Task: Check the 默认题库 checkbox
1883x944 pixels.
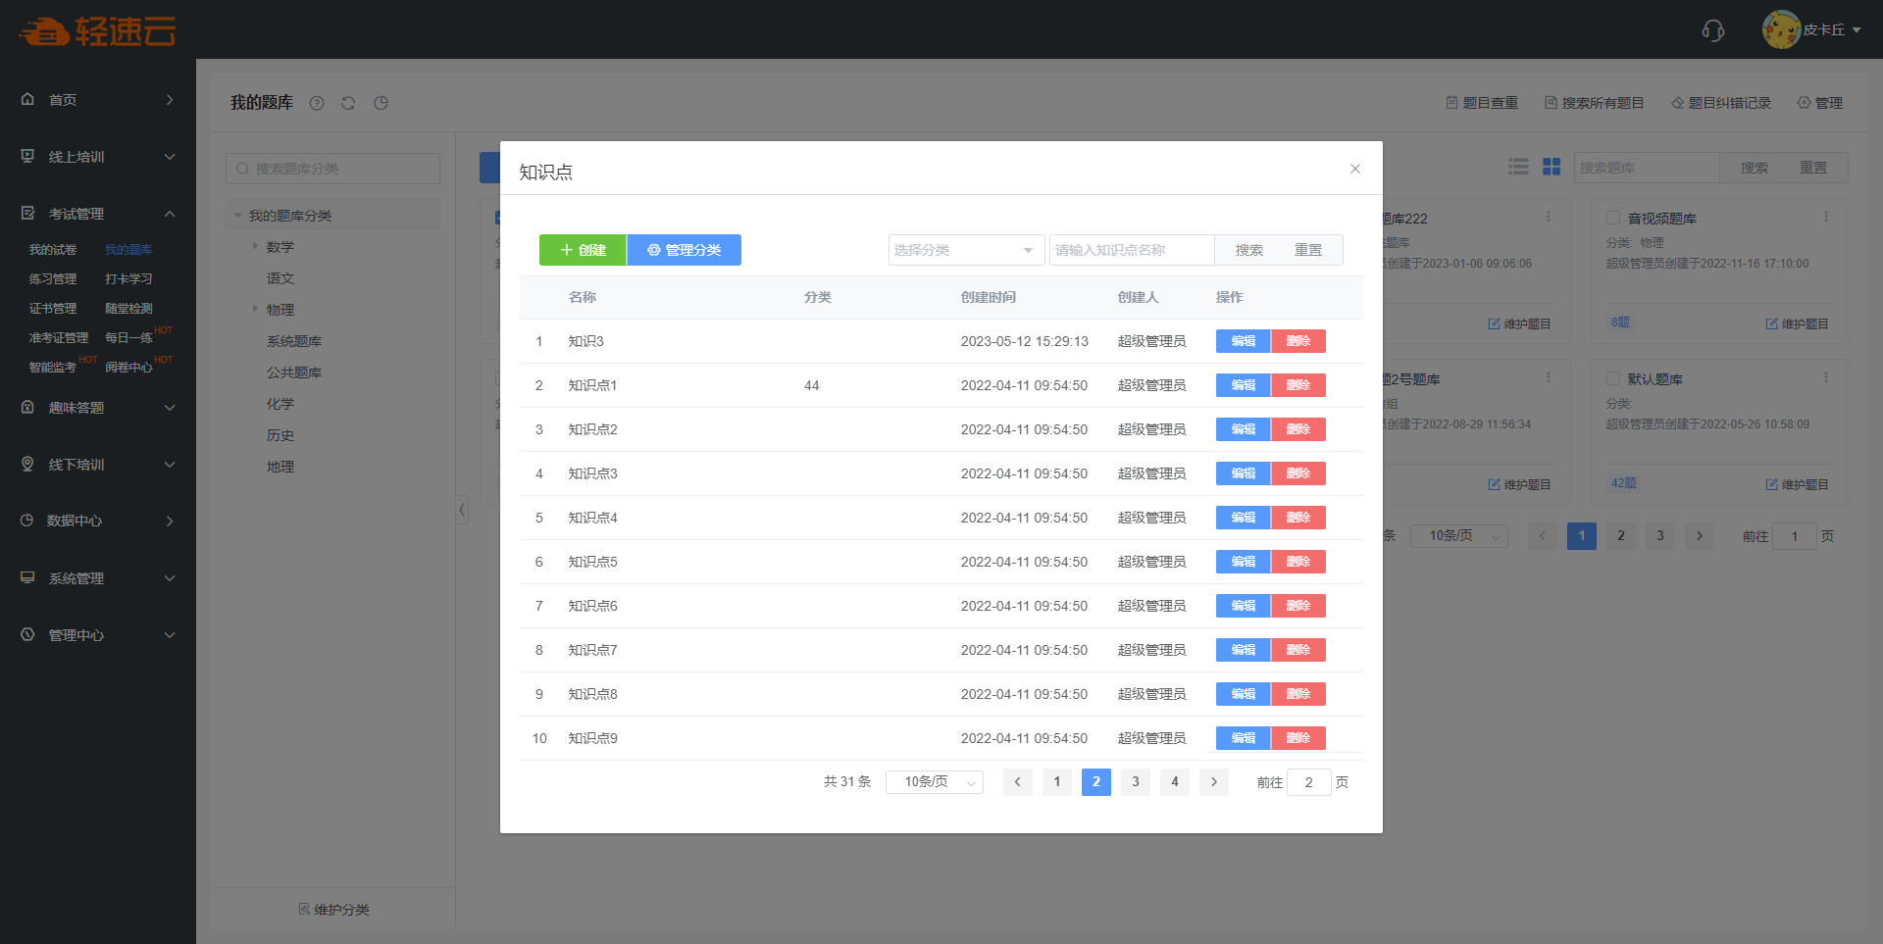Action: coord(1612,378)
